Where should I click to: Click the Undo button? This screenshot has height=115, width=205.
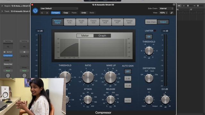coord(84,13)
